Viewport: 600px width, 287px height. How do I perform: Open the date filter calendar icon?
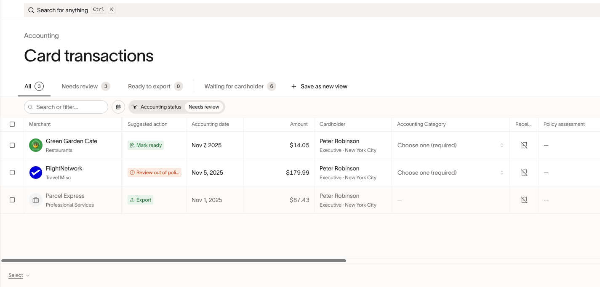(118, 107)
